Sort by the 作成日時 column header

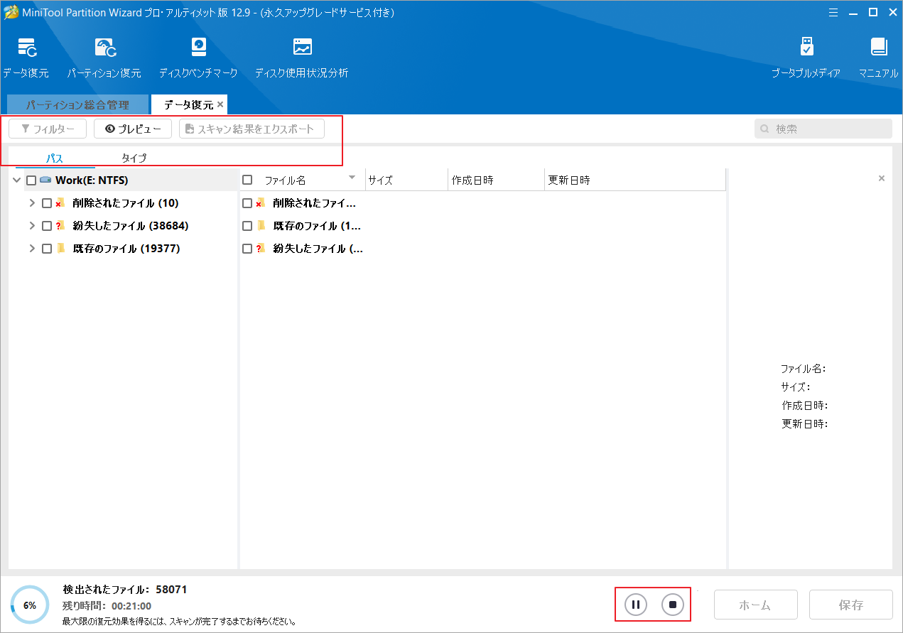pyautogui.click(x=496, y=180)
